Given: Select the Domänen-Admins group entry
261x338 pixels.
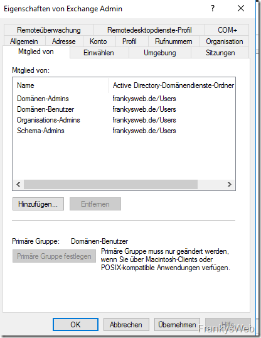Looking at the screenshot, I should tap(43, 99).
